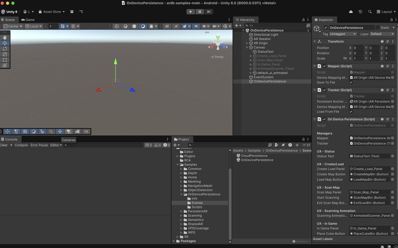Viewport: 398px width, 248px height.
Task: Click the Hierarchy search field
Action: (x=275, y=26)
